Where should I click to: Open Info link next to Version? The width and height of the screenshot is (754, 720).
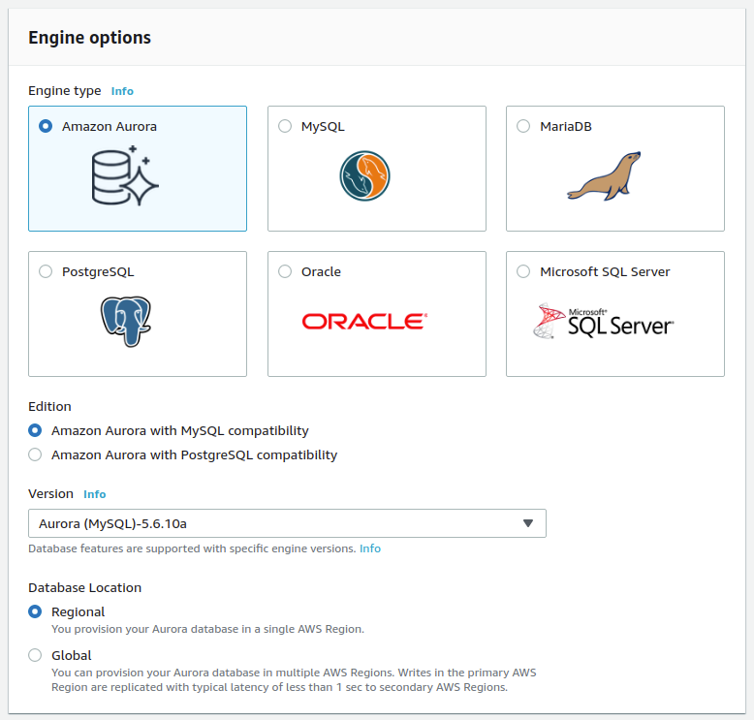[x=94, y=494]
